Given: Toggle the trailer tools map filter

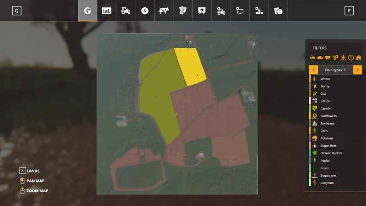Looking at the screenshot, I should click(328, 58).
